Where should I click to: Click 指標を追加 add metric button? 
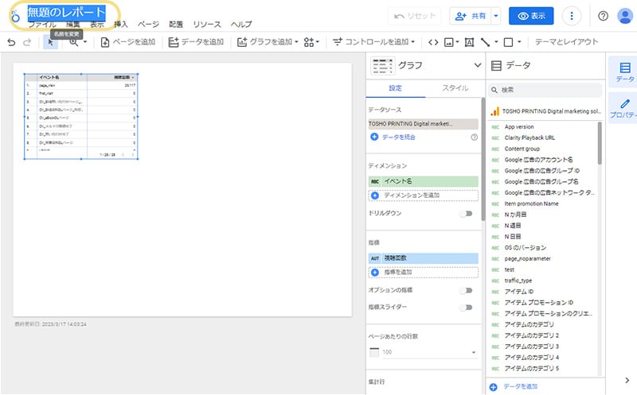pyautogui.click(x=423, y=273)
